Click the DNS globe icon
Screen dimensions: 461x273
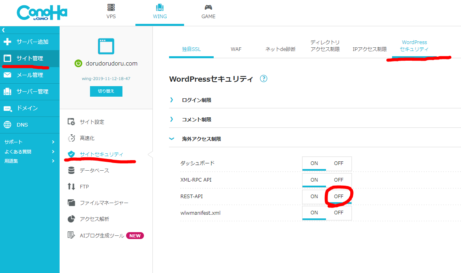coord(7,125)
